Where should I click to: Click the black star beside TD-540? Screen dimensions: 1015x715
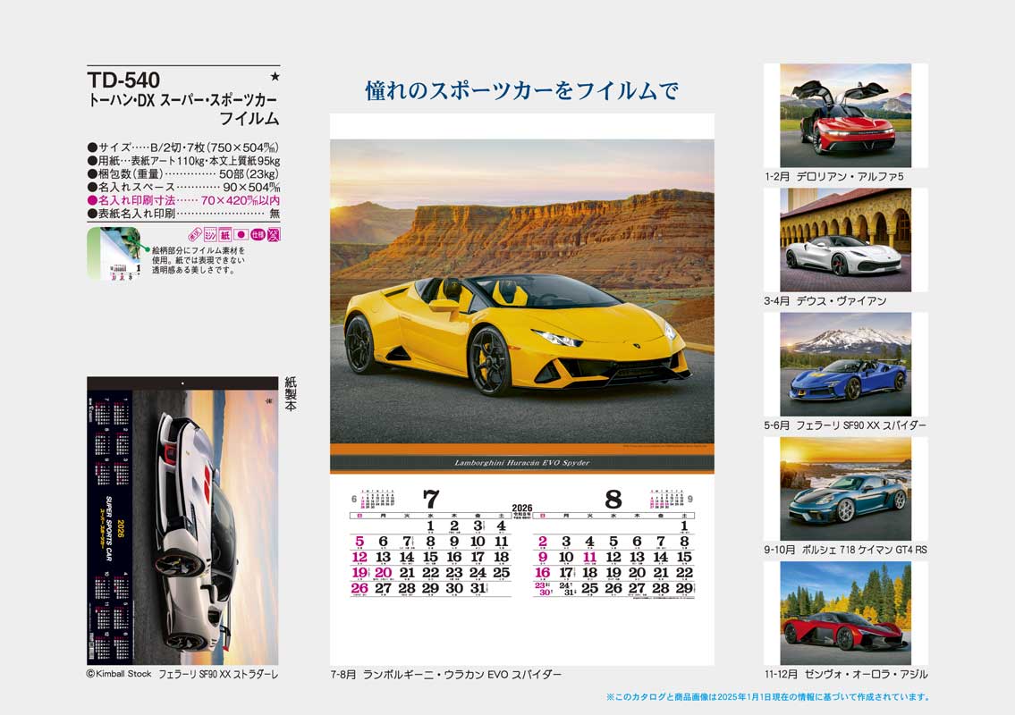[x=275, y=76]
